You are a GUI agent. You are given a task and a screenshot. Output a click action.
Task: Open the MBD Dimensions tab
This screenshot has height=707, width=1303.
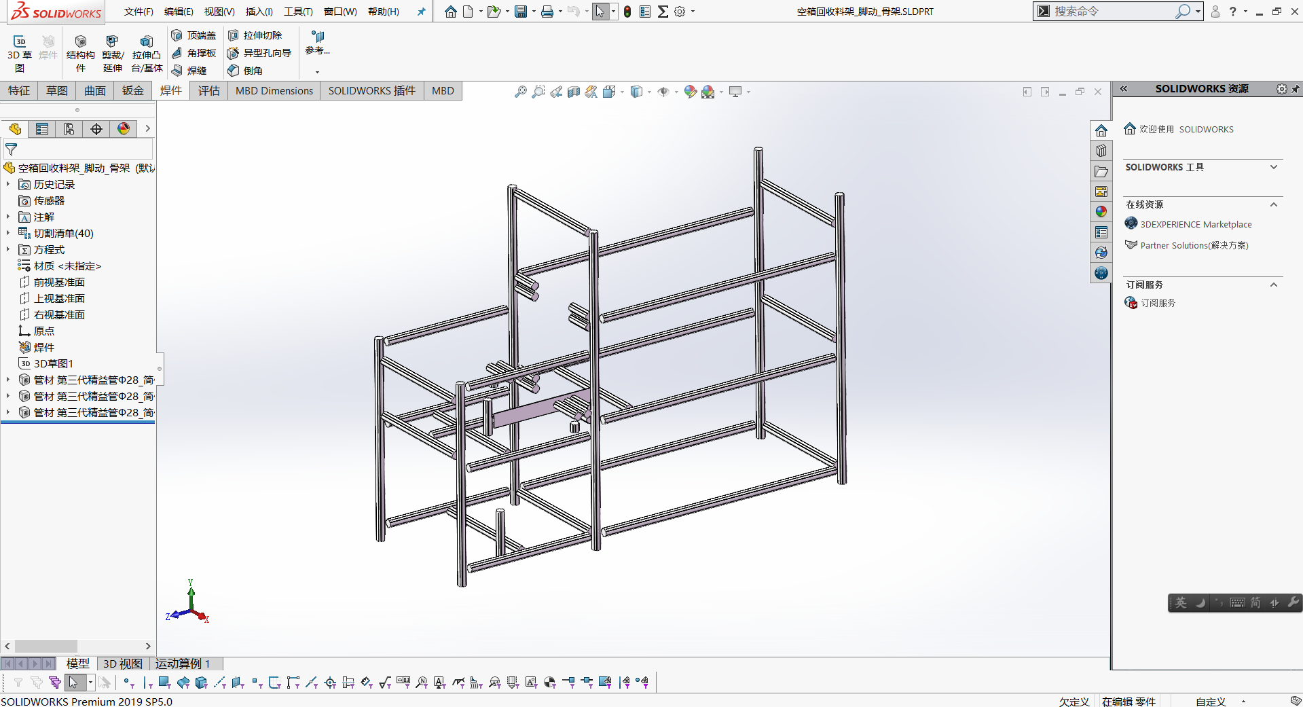[x=274, y=91]
